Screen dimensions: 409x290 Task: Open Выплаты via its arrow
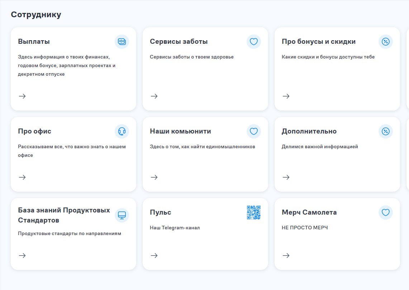pos(22,96)
